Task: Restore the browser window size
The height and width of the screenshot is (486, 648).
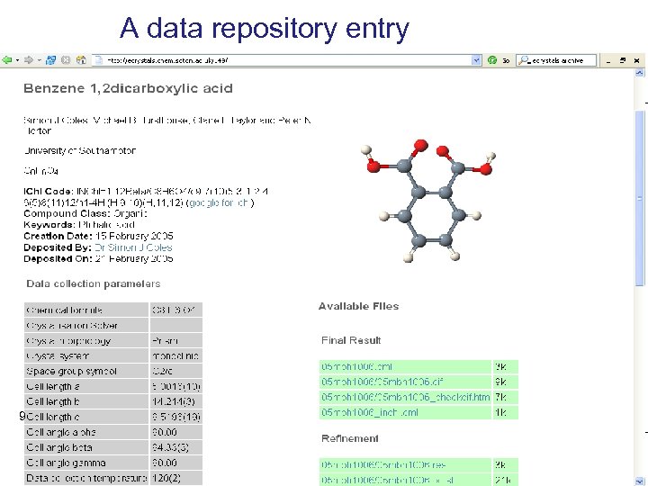Action: click(623, 61)
